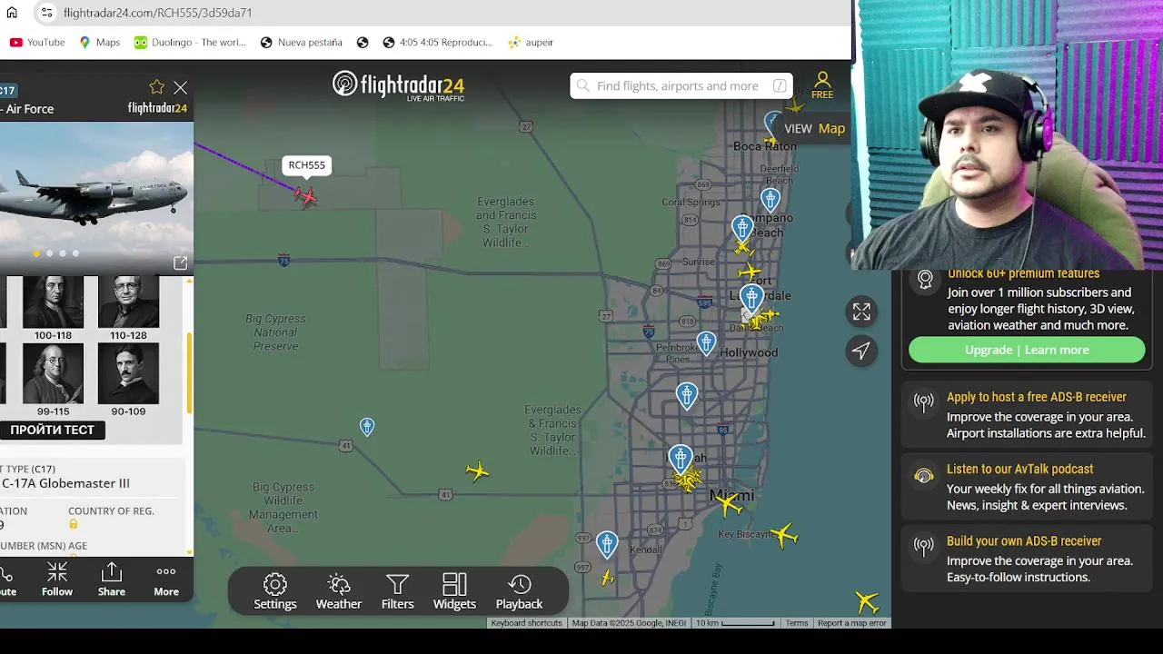Click Keyboard shortcuts on map footer

(527, 623)
